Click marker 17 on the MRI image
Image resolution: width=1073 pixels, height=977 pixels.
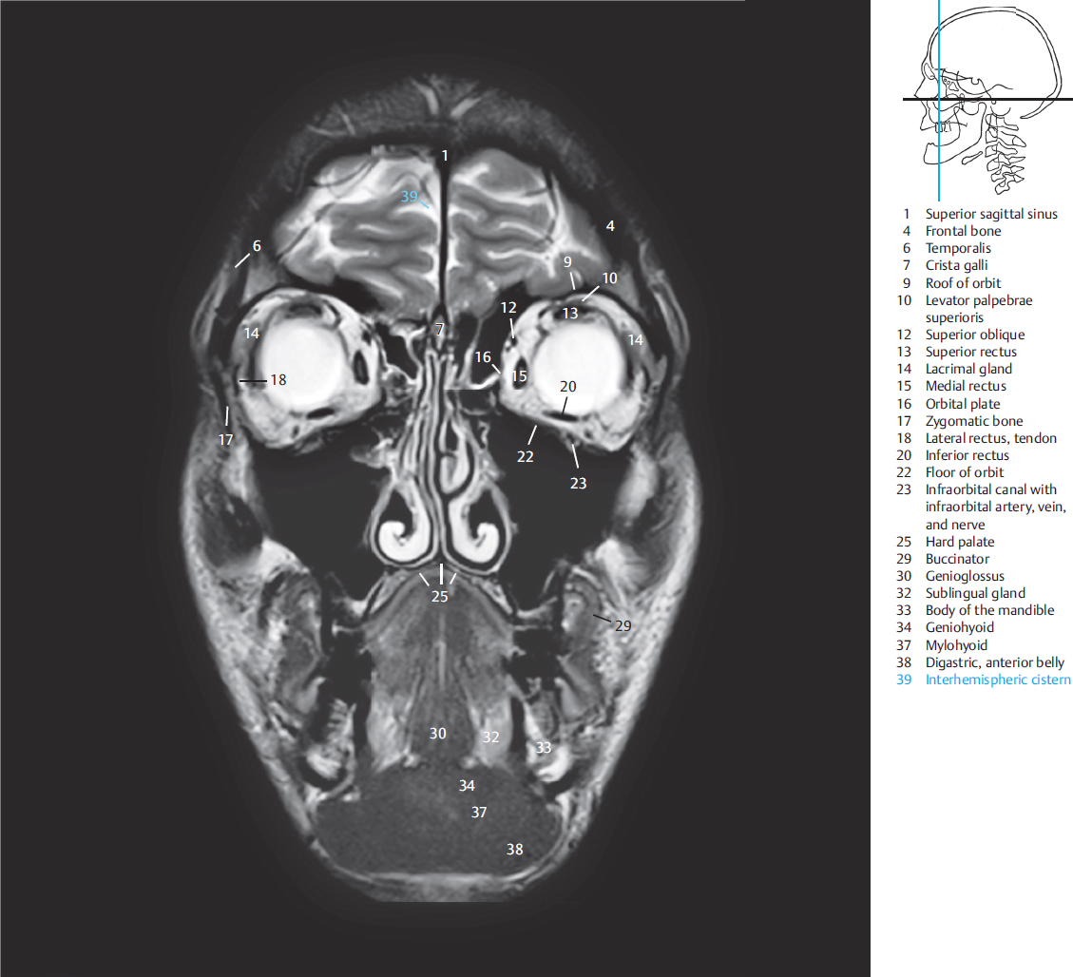[225, 440]
